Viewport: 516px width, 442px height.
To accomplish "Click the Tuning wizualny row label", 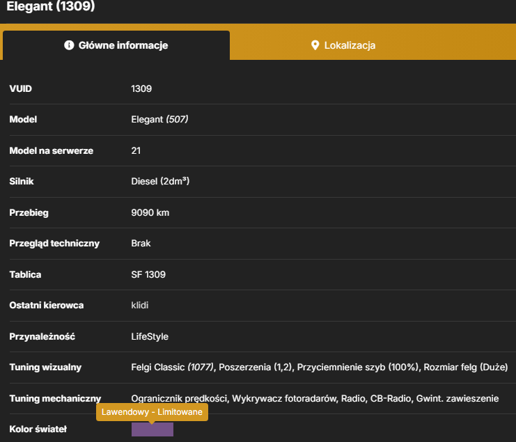I will pyautogui.click(x=45, y=367).
